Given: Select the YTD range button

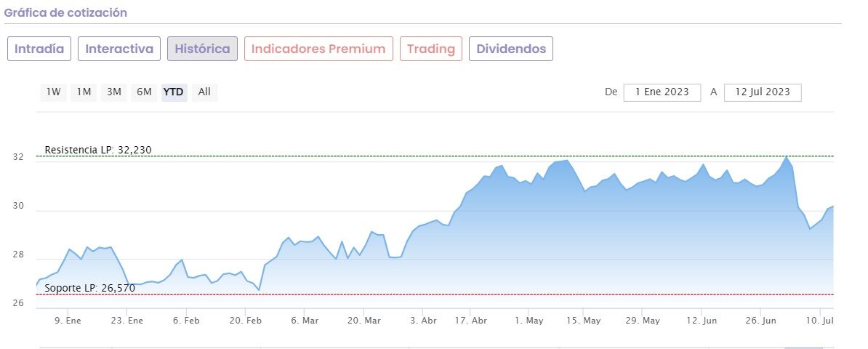Looking at the screenshot, I should [174, 92].
